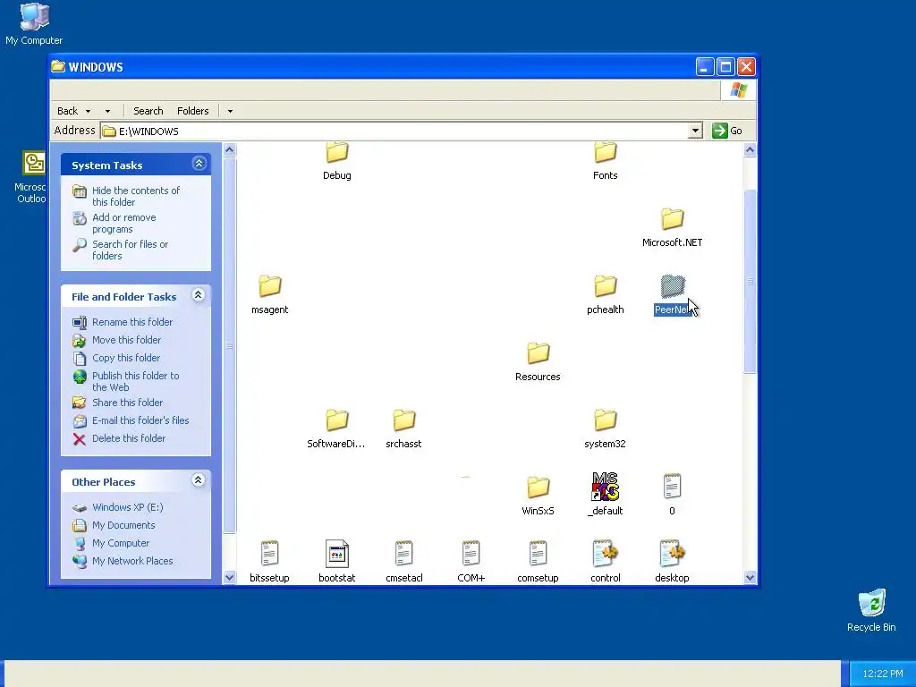Viewport: 916px width, 687px height.
Task: Select the _default MS-DOS shortcut
Action: (606, 496)
